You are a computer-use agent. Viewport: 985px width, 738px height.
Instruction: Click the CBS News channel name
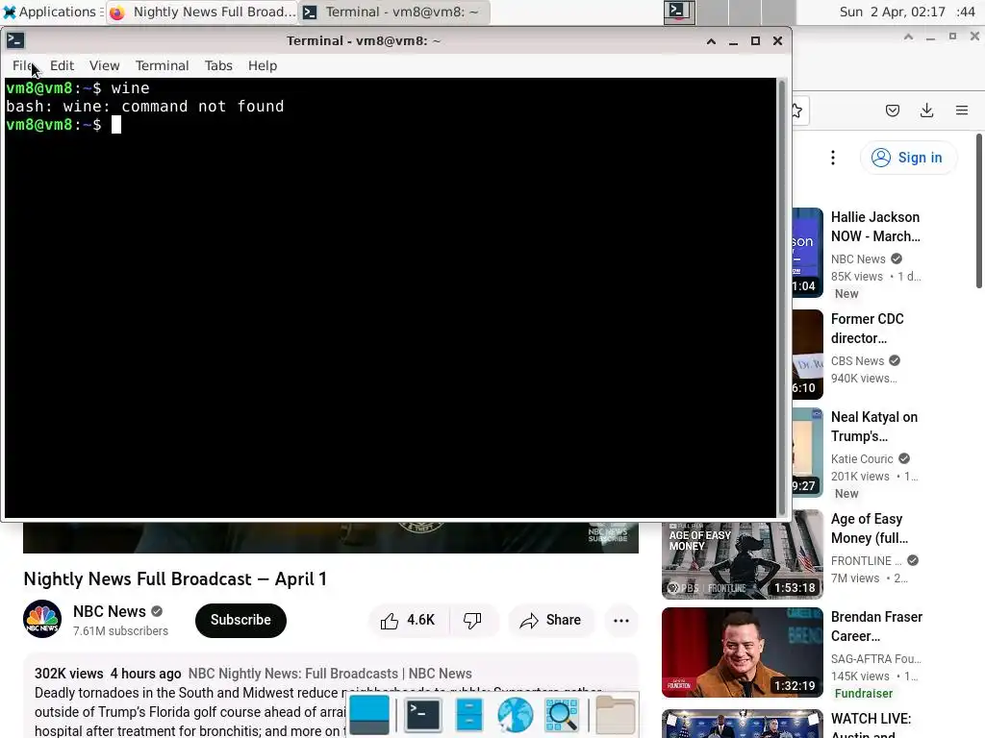857,361
